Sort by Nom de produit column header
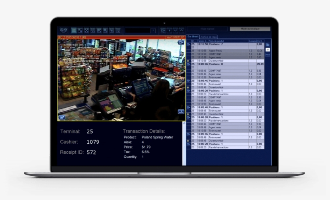330x200 pixels. pos(228,41)
